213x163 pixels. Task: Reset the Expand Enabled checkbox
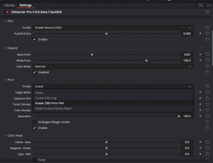pos(207,72)
